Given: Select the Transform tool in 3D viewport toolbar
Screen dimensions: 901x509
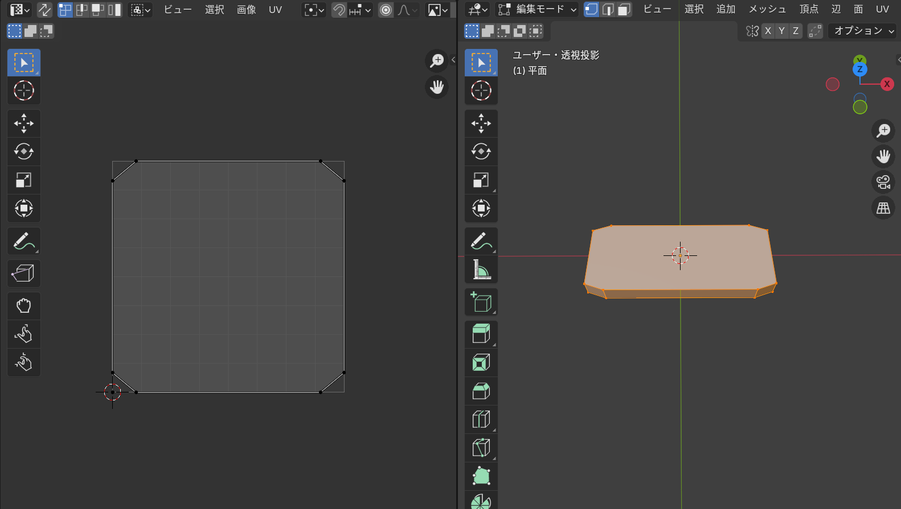Looking at the screenshot, I should pos(481,208).
